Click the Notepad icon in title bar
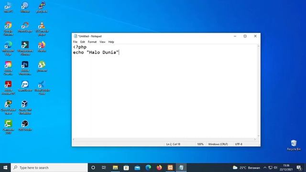306x172 pixels. [76, 36]
